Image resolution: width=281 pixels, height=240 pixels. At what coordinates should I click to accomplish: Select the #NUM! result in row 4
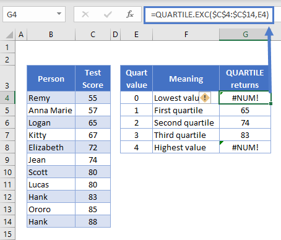[x=245, y=98]
